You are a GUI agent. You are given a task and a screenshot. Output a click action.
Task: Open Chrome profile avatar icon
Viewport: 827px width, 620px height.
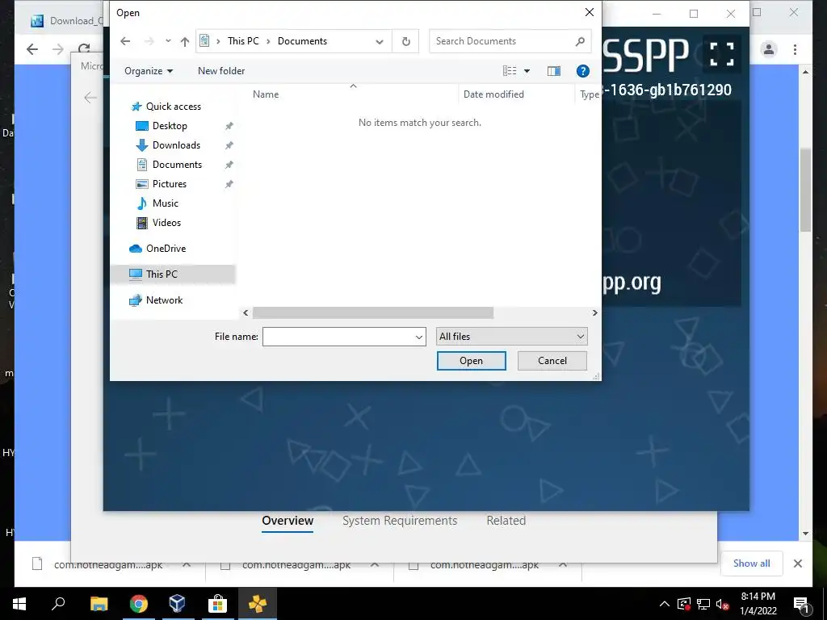(x=769, y=49)
